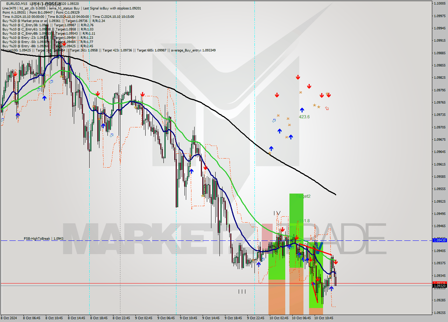Click the 'Target 685: 1.09987' text
This screenshot has width=448, height=322.
(152, 50)
